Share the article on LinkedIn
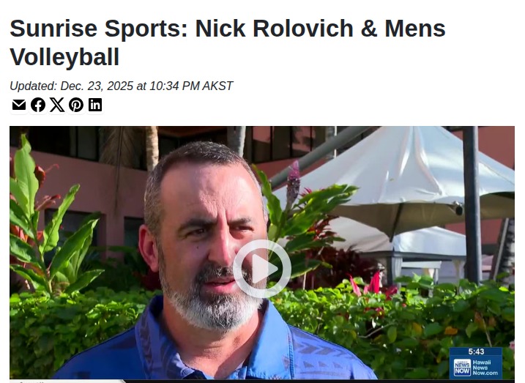The height and width of the screenshot is (383, 525). click(x=95, y=105)
